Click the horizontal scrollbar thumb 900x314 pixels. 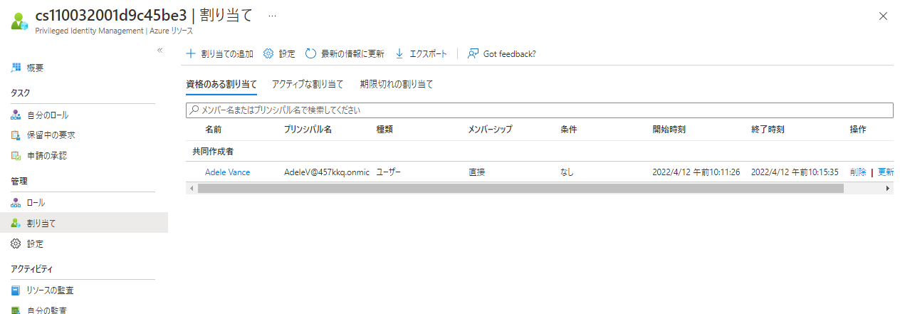[x=520, y=188]
